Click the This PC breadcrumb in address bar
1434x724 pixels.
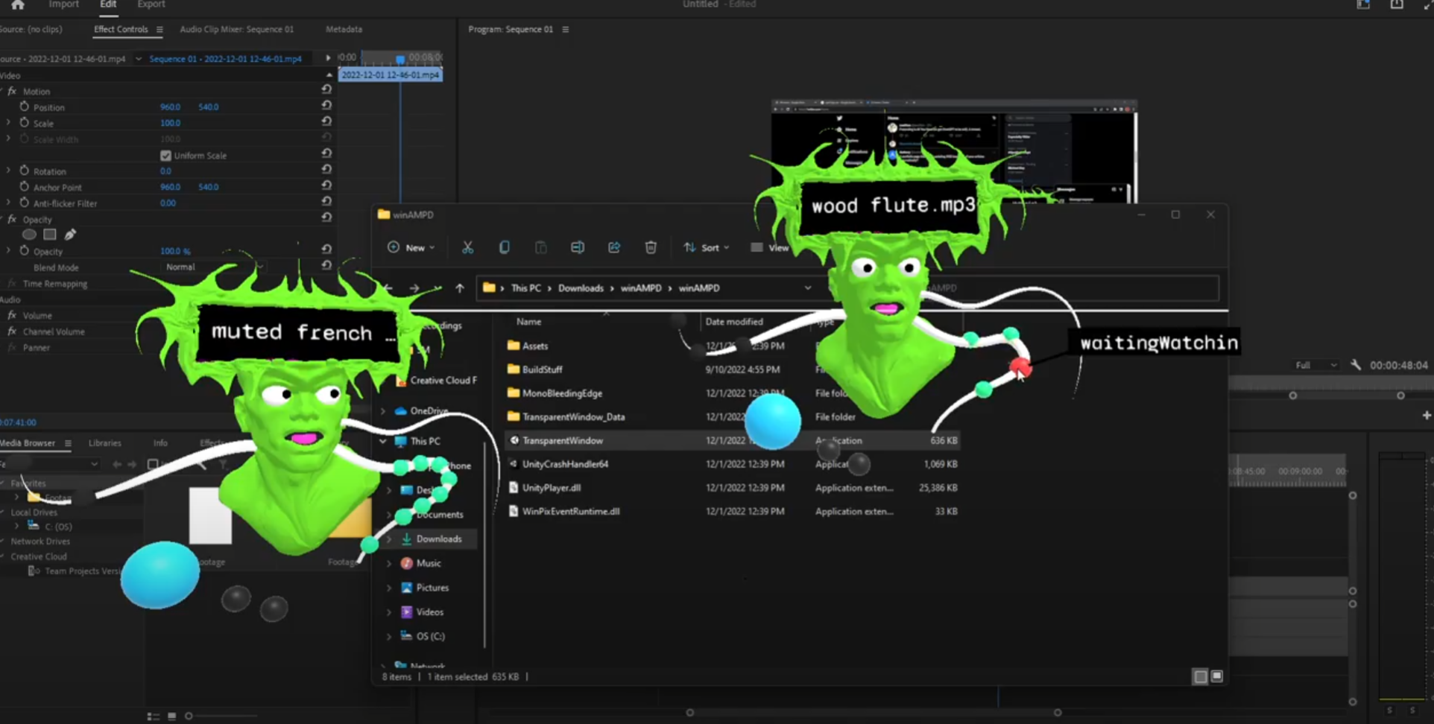click(x=526, y=288)
